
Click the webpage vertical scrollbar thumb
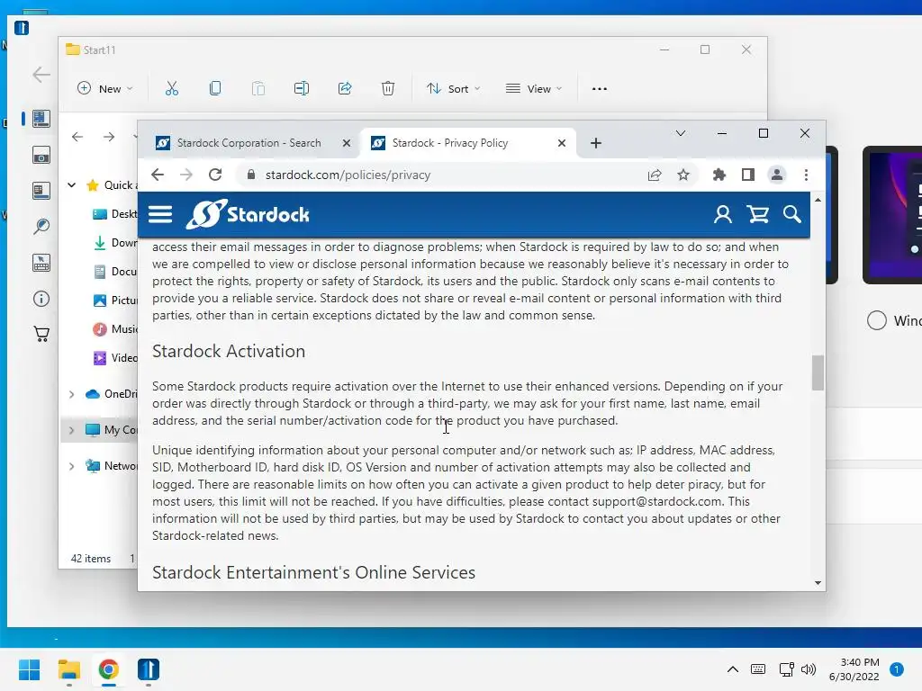(x=818, y=372)
